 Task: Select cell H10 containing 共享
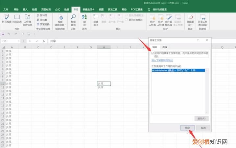pyautogui.click(x=104, y=84)
